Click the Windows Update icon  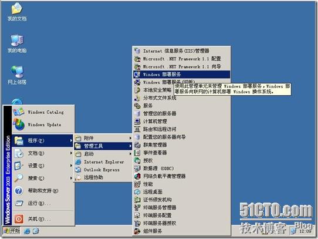(x=18, y=124)
